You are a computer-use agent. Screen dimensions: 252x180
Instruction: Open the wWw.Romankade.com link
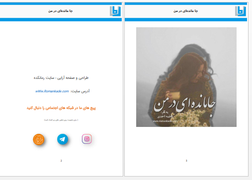(x=52, y=91)
